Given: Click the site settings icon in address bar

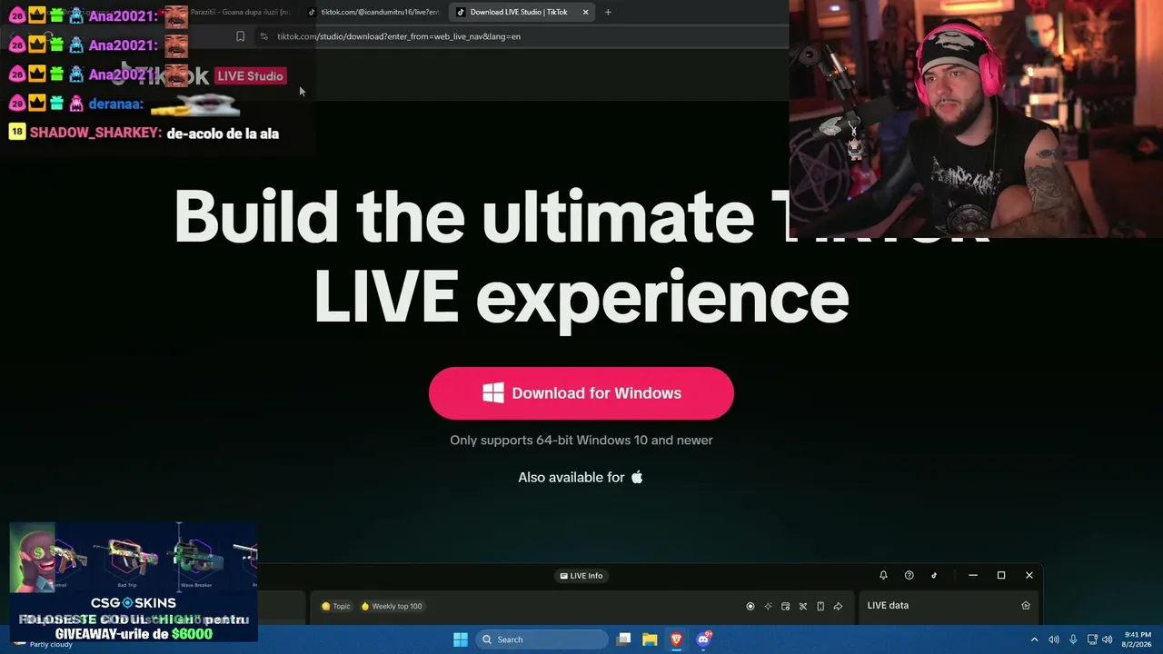Looking at the screenshot, I should tap(263, 36).
